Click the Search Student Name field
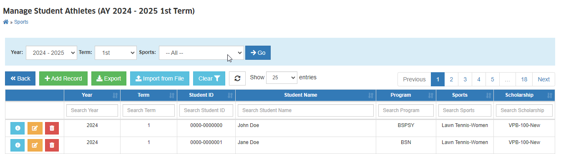This screenshot has height=154, width=561. (x=306, y=110)
